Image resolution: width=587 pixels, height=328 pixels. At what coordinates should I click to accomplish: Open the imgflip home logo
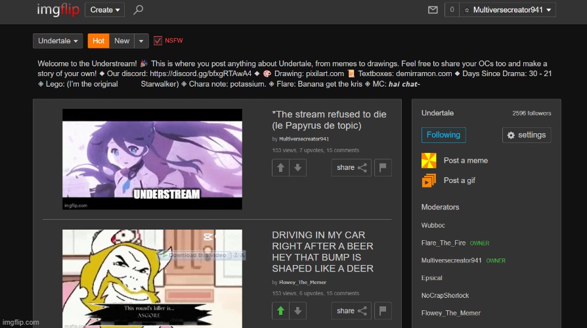click(x=58, y=10)
